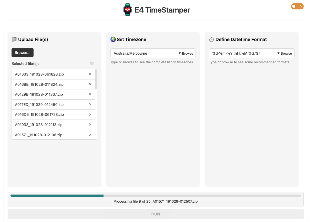Screen dimensions: 310x222
Task: Select file name A017ED_191029-012450.zip
Action: click(39, 105)
